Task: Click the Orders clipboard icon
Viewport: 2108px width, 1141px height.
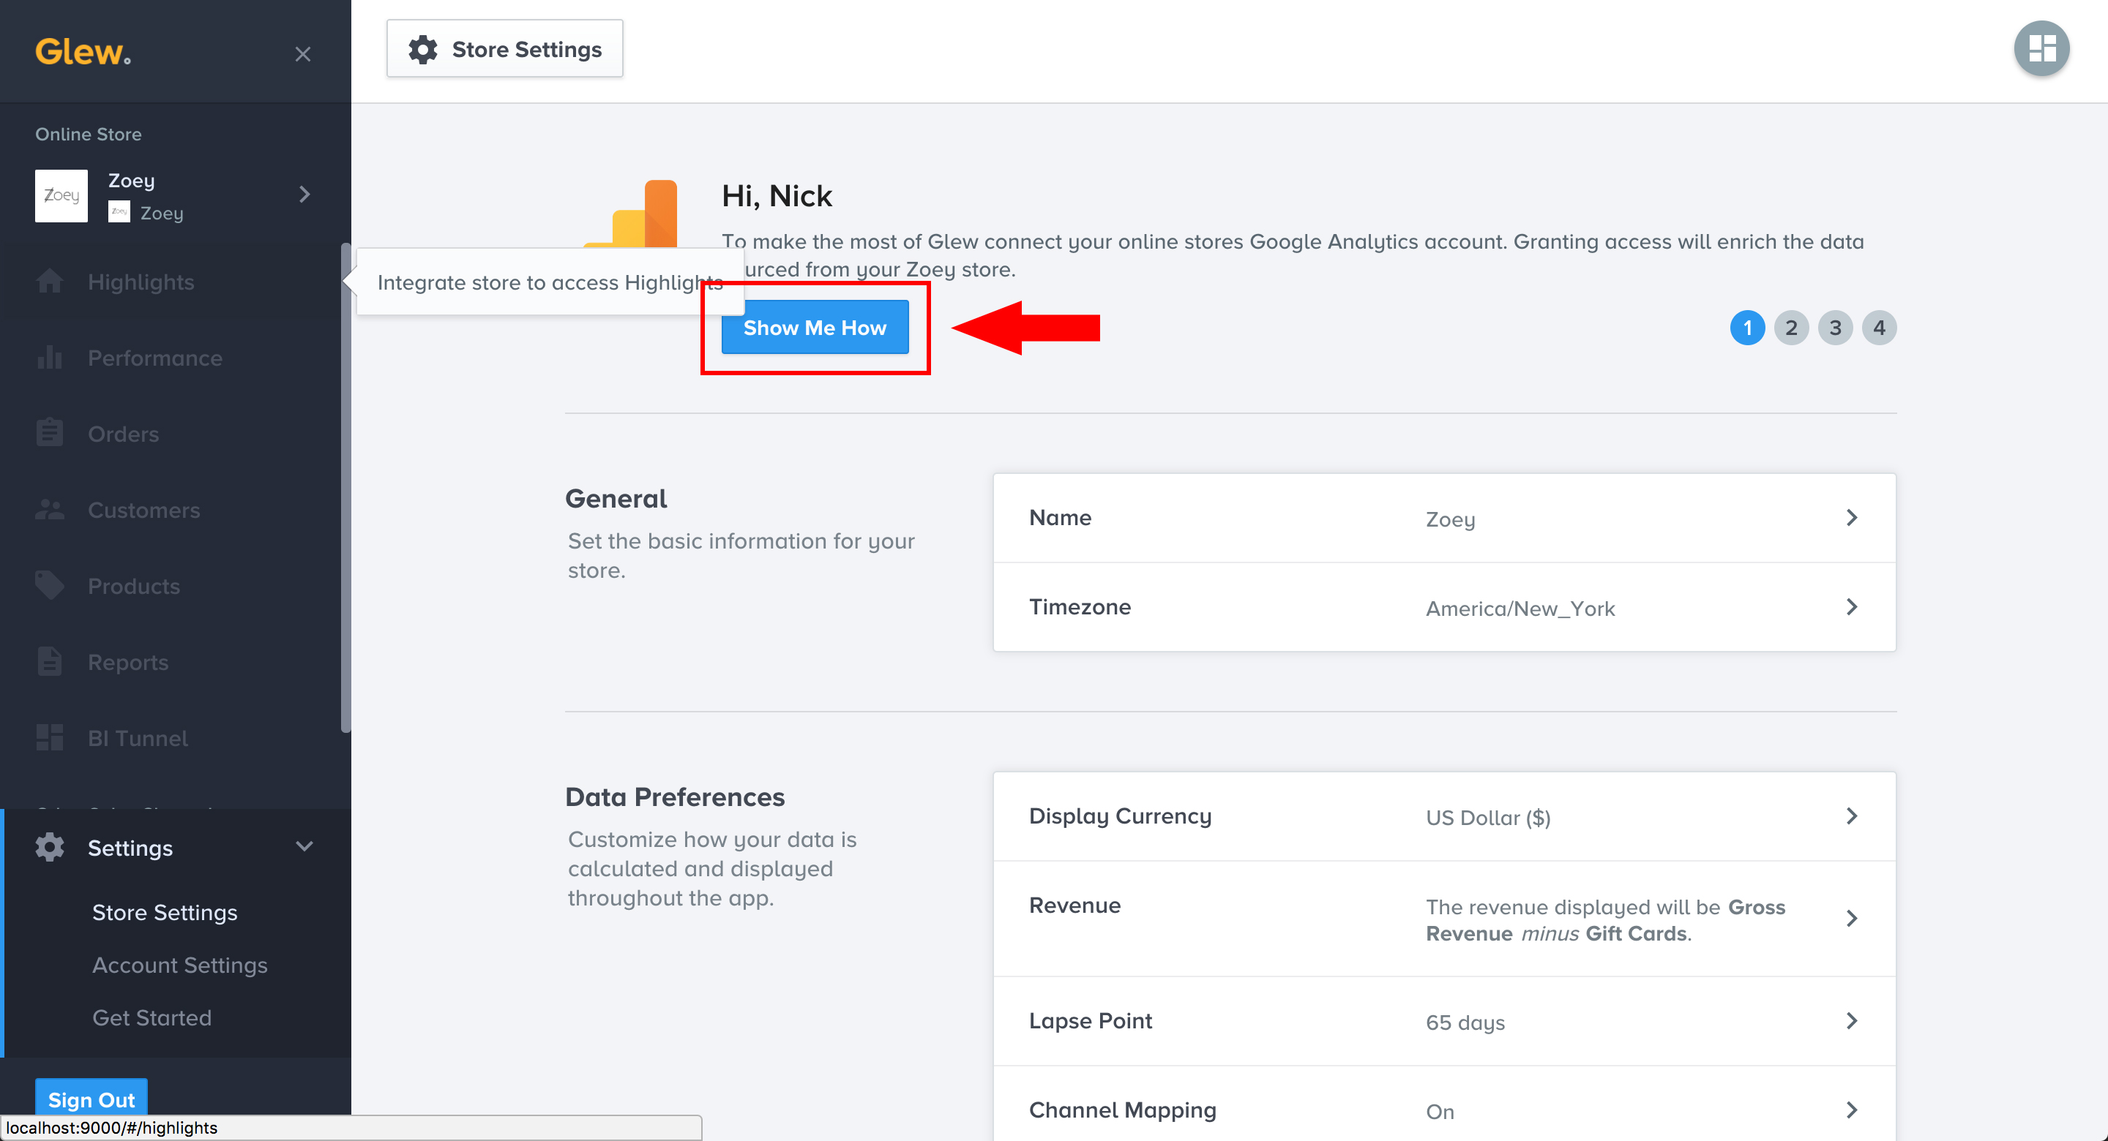Action: [x=49, y=434]
